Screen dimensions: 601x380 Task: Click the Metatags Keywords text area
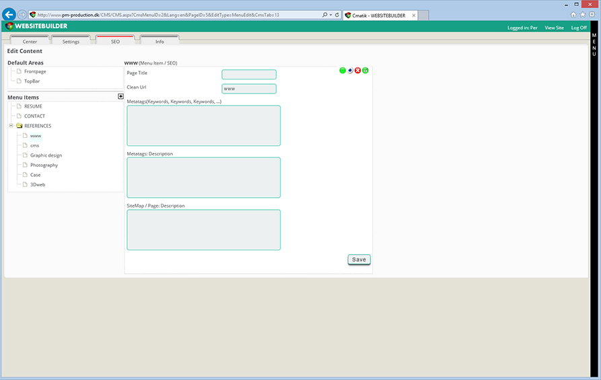[203, 126]
